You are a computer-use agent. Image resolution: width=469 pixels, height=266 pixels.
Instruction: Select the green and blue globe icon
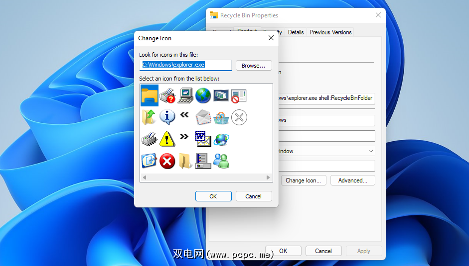203,95
